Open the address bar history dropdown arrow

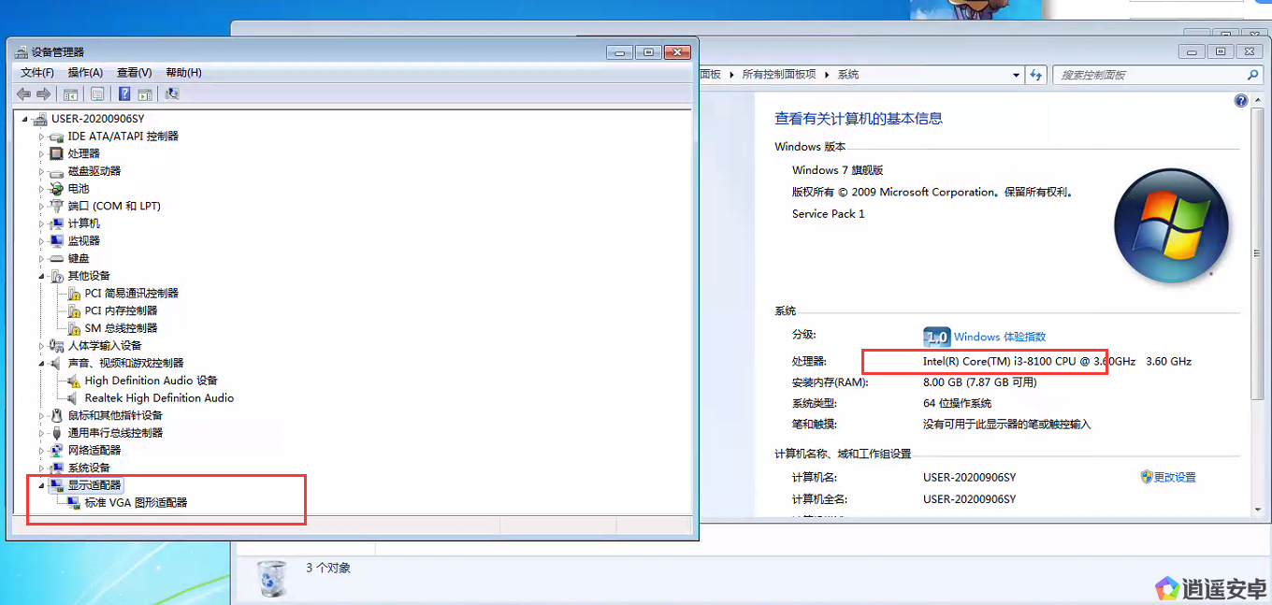[1017, 75]
